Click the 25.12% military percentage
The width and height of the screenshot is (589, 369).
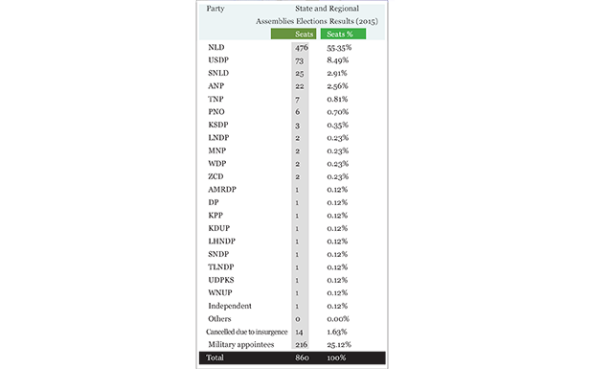coord(339,345)
